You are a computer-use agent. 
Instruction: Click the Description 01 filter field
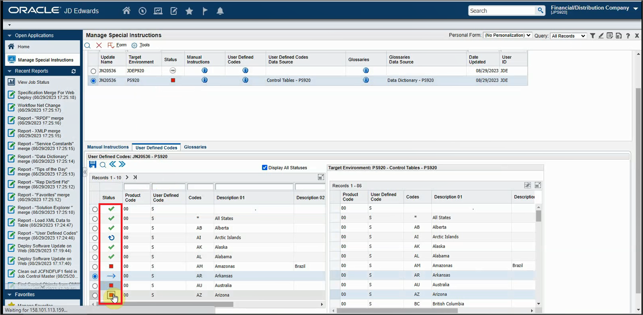pyautogui.click(x=254, y=187)
